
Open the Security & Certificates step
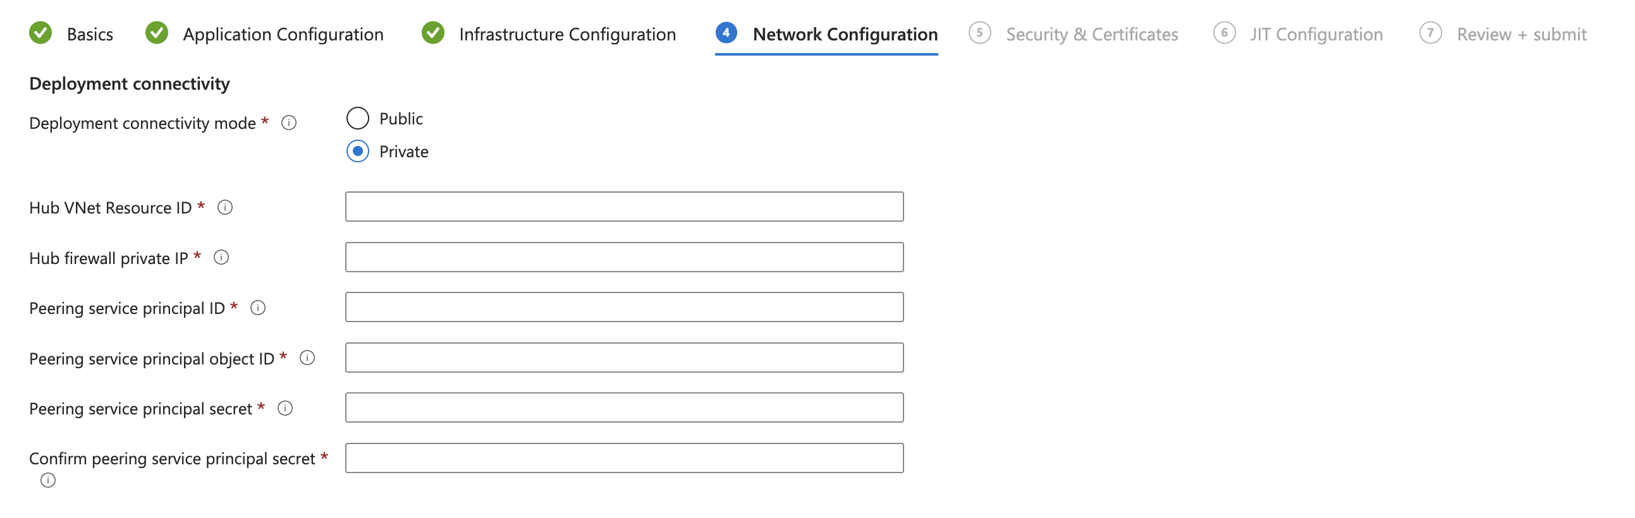pyautogui.click(x=1091, y=34)
